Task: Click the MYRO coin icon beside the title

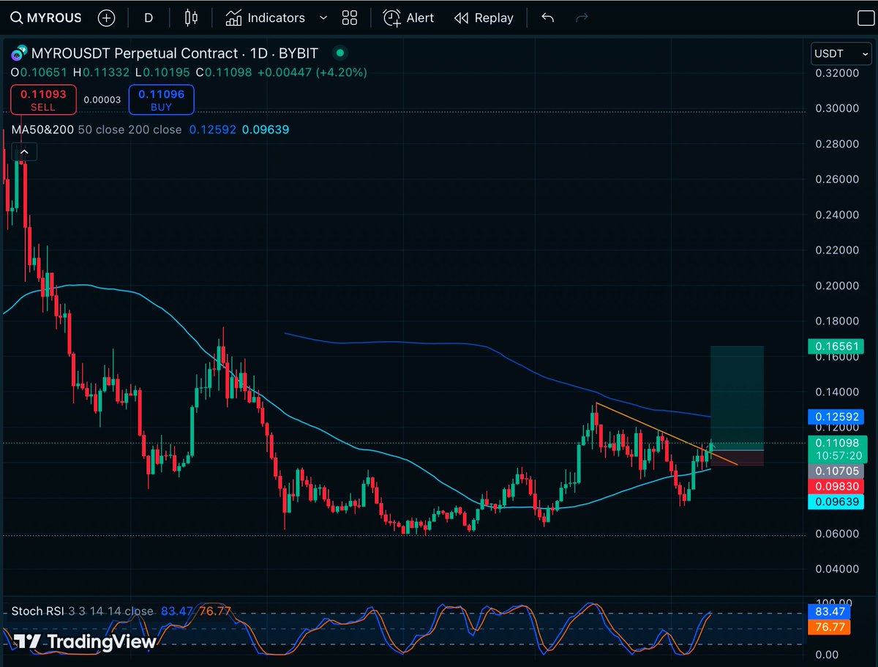Action: pos(18,53)
